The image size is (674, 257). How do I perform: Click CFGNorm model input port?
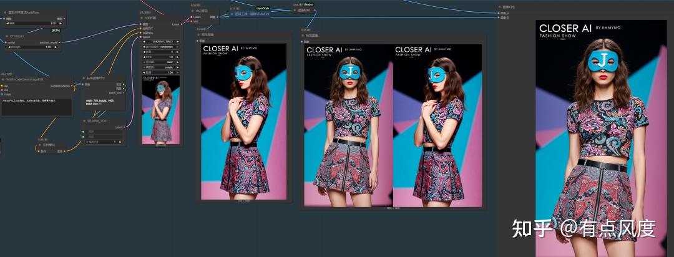point(6,42)
